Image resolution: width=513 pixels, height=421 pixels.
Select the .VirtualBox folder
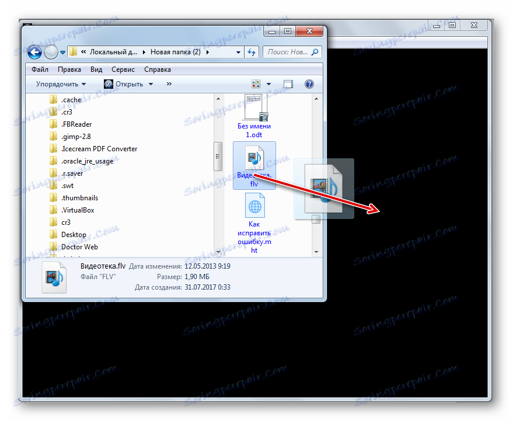coord(78,210)
